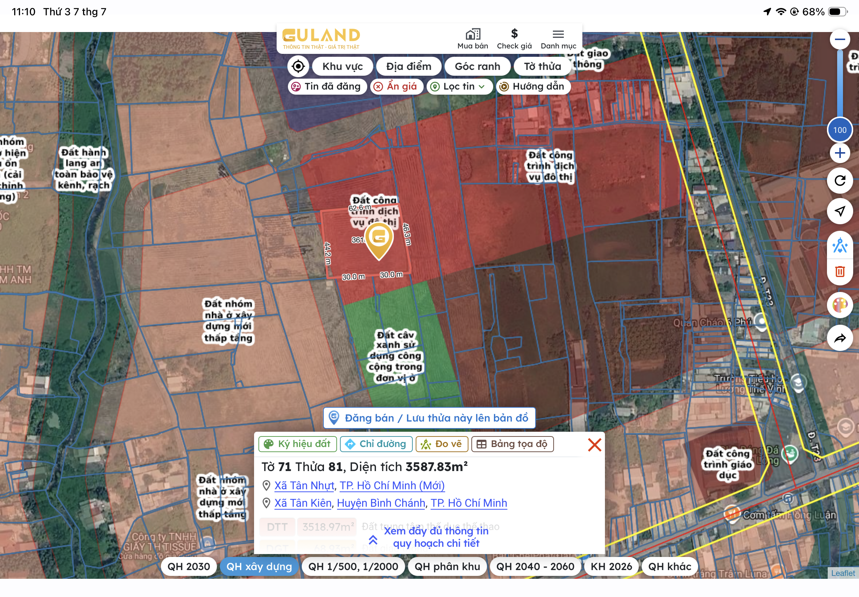Click the share arrow button

pos(840,338)
